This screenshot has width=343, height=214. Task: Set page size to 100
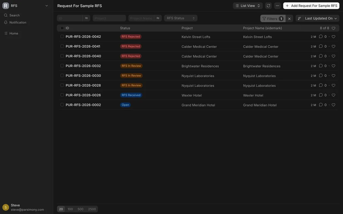click(70, 209)
